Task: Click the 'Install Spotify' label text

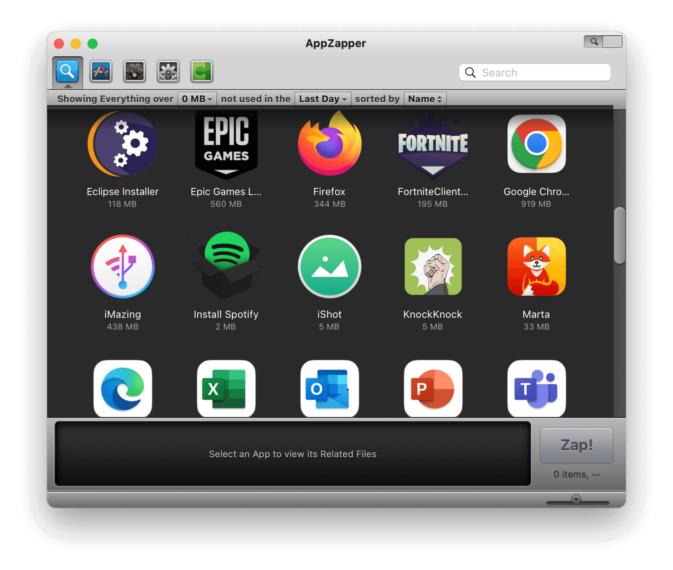Action: 226,314
